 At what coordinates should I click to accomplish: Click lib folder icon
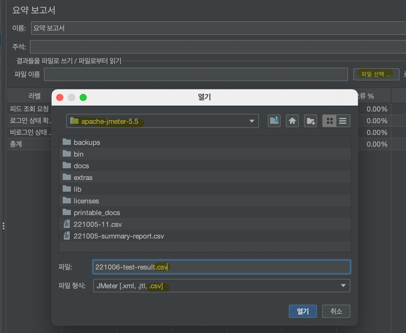[x=67, y=189]
